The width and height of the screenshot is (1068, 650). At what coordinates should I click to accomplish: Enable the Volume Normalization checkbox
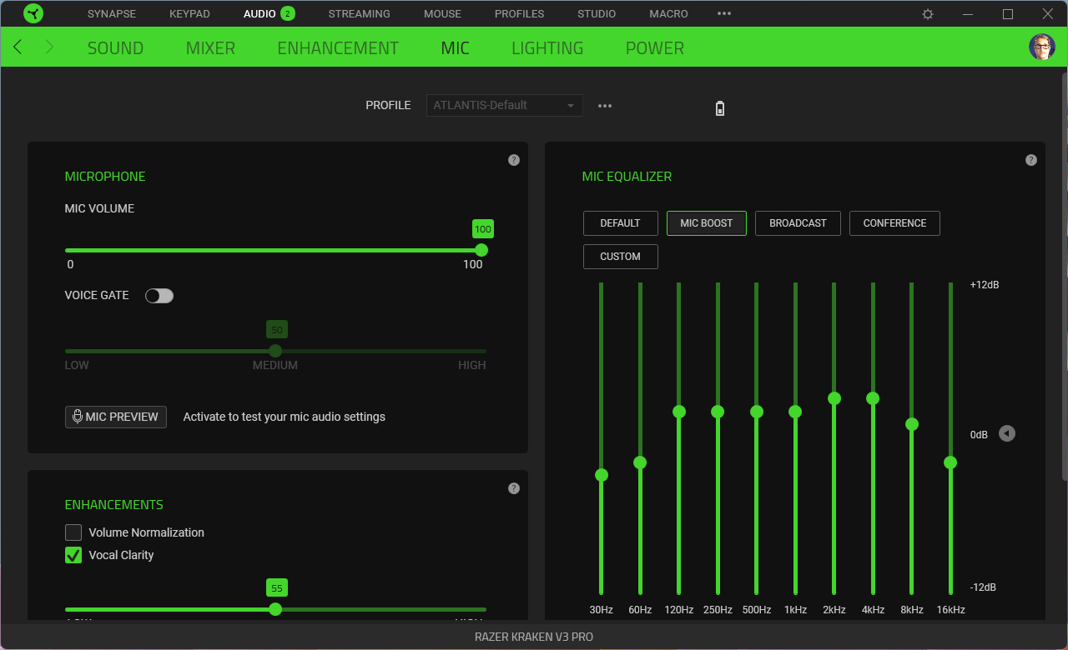click(73, 532)
